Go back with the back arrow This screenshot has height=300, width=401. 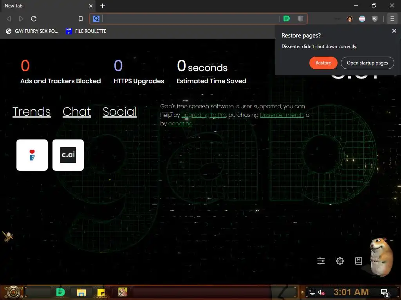[9, 19]
